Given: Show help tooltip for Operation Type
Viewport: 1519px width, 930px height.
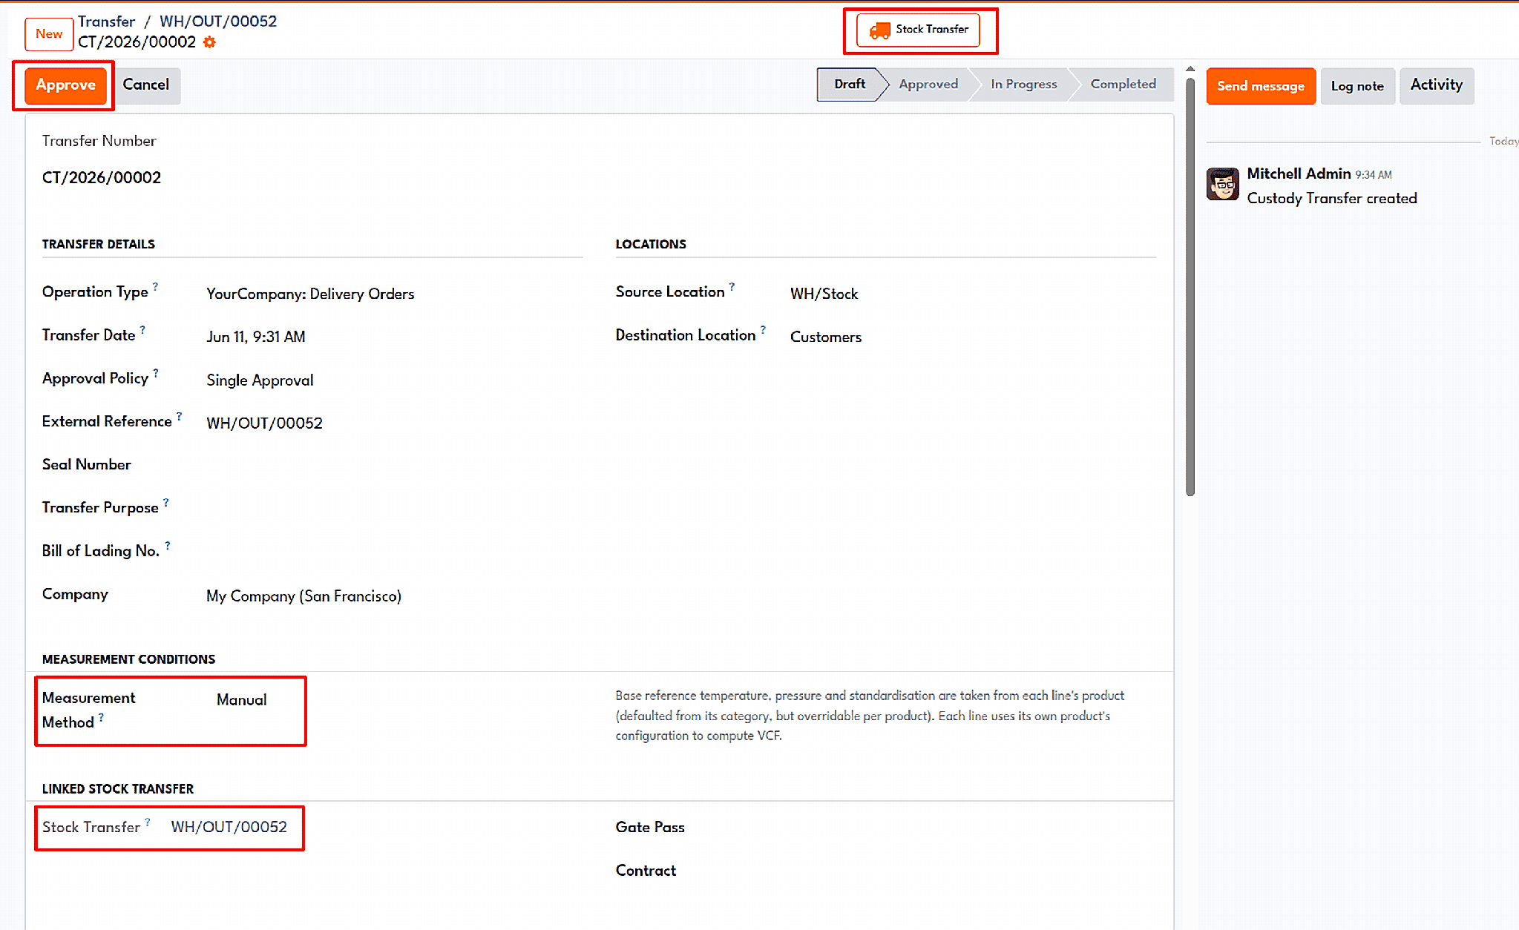Looking at the screenshot, I should (x=155, y=286).
